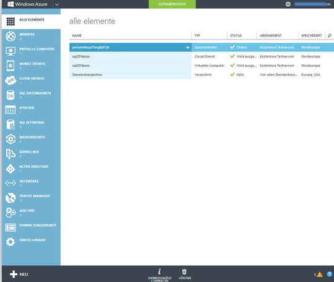Select the Verwaltungsdienste icon
The image size is (334, 282).
[11, 228]
